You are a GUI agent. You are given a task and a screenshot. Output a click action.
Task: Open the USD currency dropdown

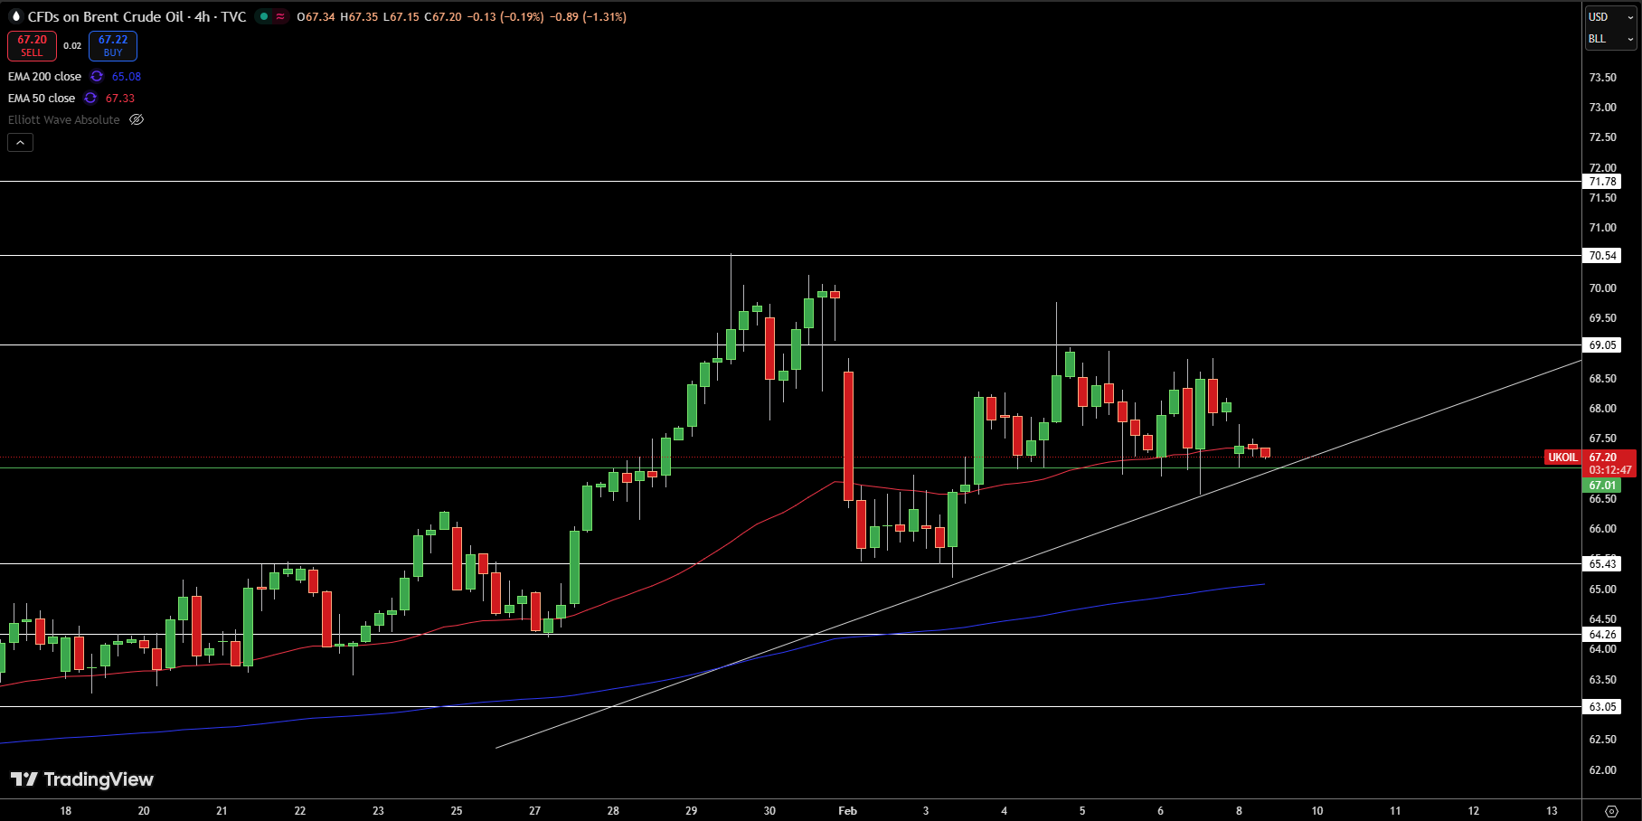1611,16
